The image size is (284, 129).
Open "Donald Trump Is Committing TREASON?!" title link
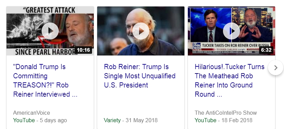point(45,81)
